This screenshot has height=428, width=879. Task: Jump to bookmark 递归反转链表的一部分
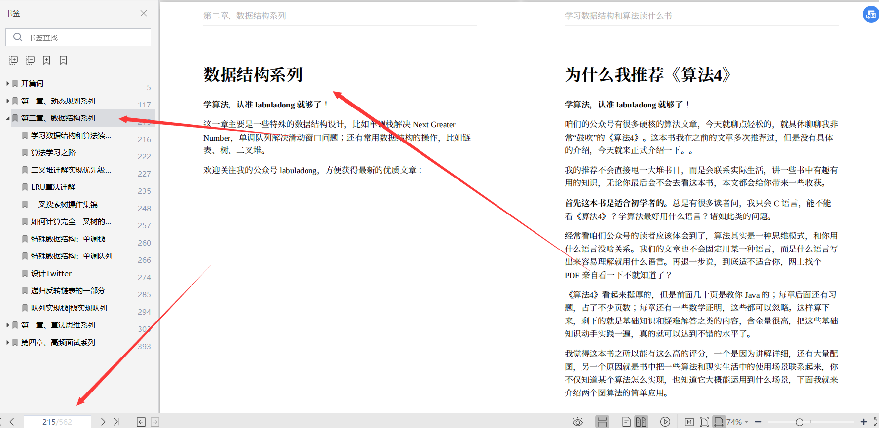tap(68, 291)
